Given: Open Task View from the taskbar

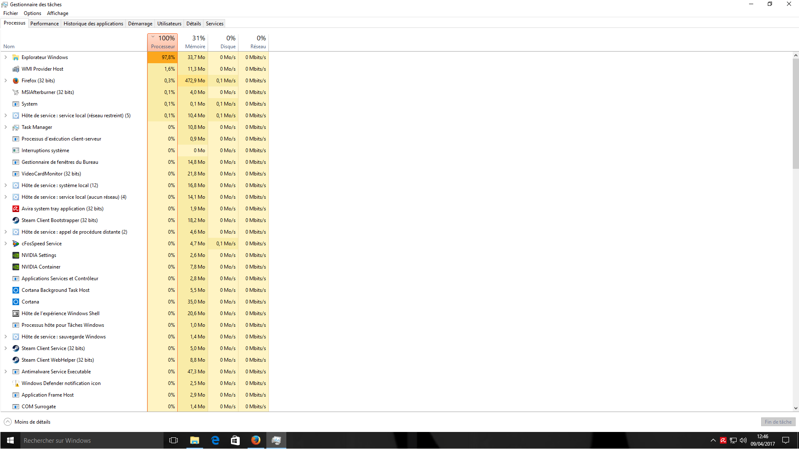Looking at the screenshot, I should point(174,440).
